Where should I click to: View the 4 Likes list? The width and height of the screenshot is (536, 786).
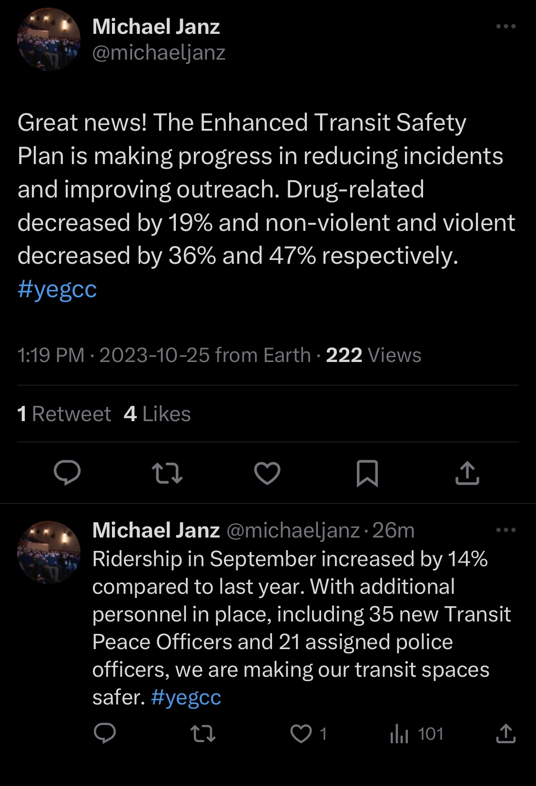(x=157, y=414)
